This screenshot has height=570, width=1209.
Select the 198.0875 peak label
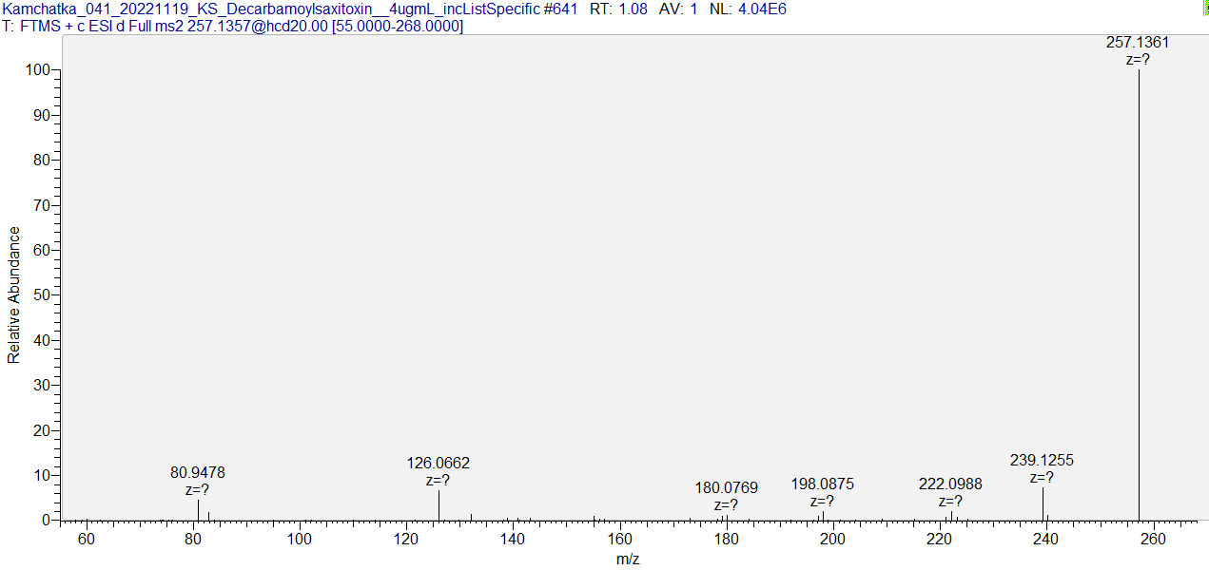(x=823, y=484)
